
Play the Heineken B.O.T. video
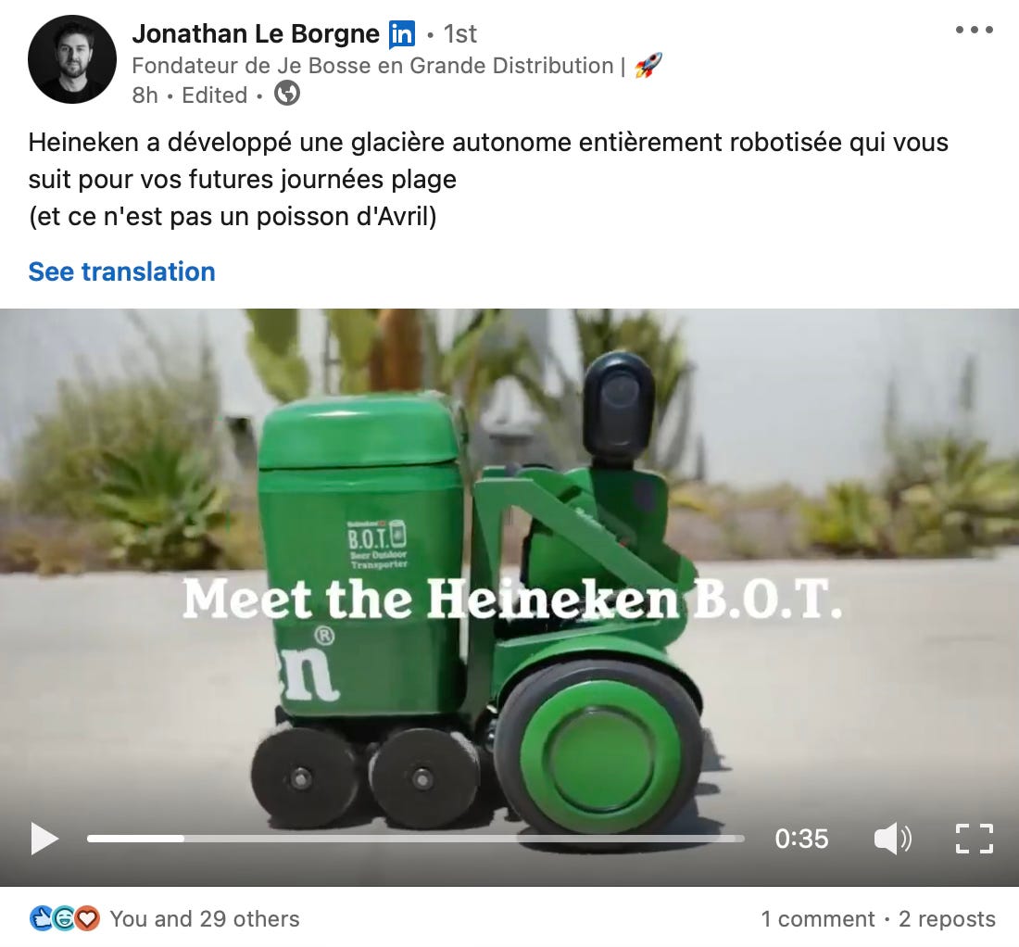point(44,839)
